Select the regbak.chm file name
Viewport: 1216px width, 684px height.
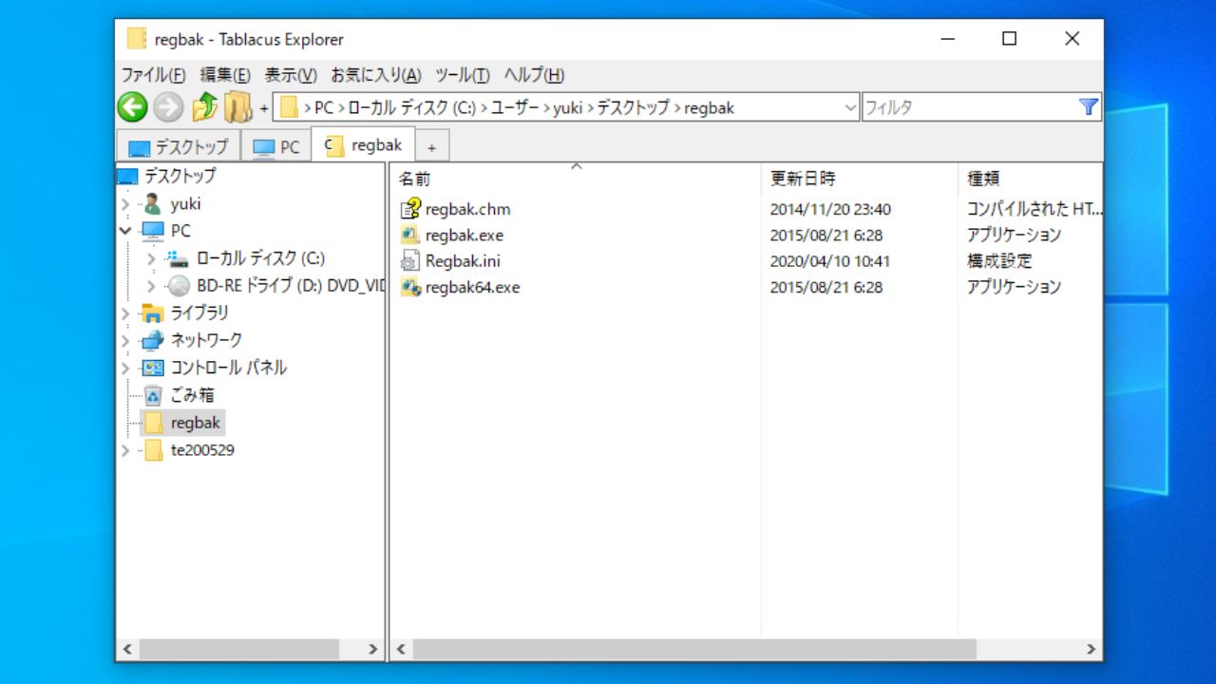[x=467, y=209]
